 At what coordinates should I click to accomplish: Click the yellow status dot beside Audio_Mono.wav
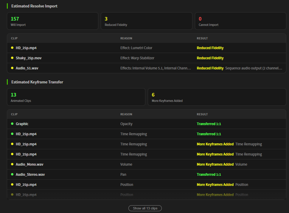[12, 164]
